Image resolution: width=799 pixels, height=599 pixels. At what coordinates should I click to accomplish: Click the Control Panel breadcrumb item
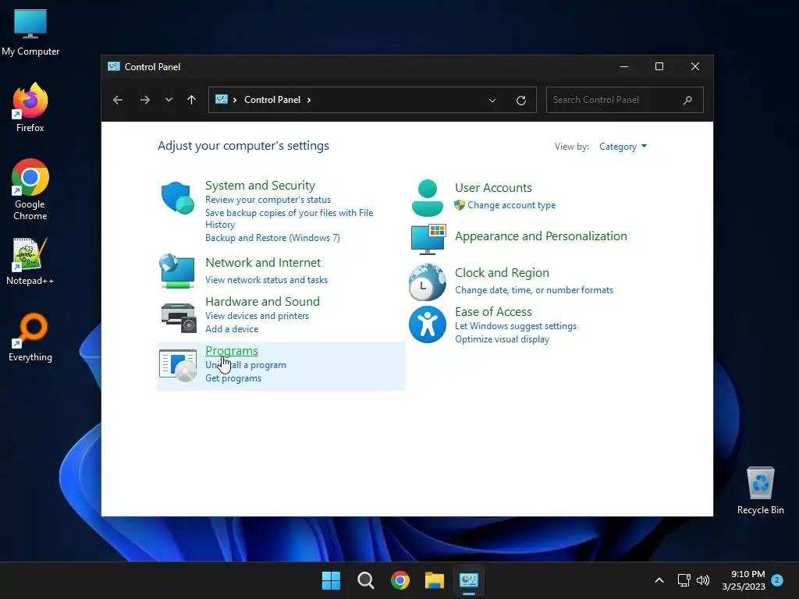(x=272, y=100)
